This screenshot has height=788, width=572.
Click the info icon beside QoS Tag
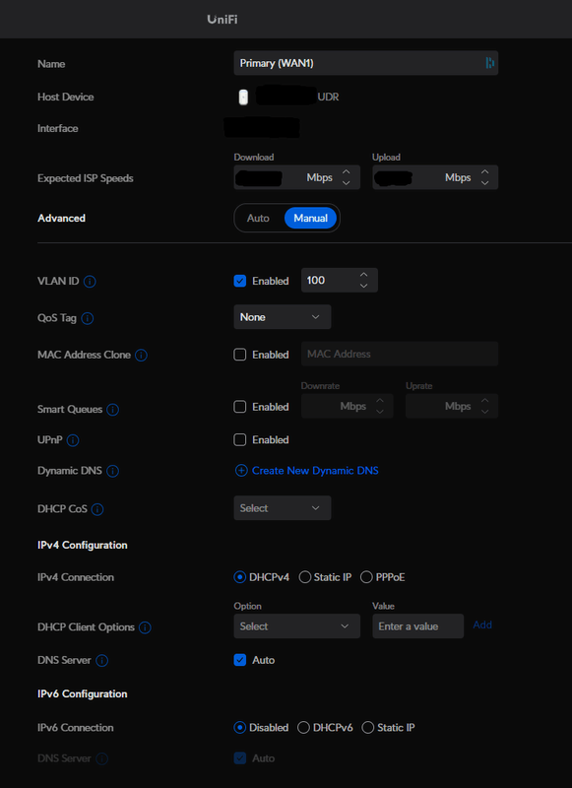coord(88,318)
